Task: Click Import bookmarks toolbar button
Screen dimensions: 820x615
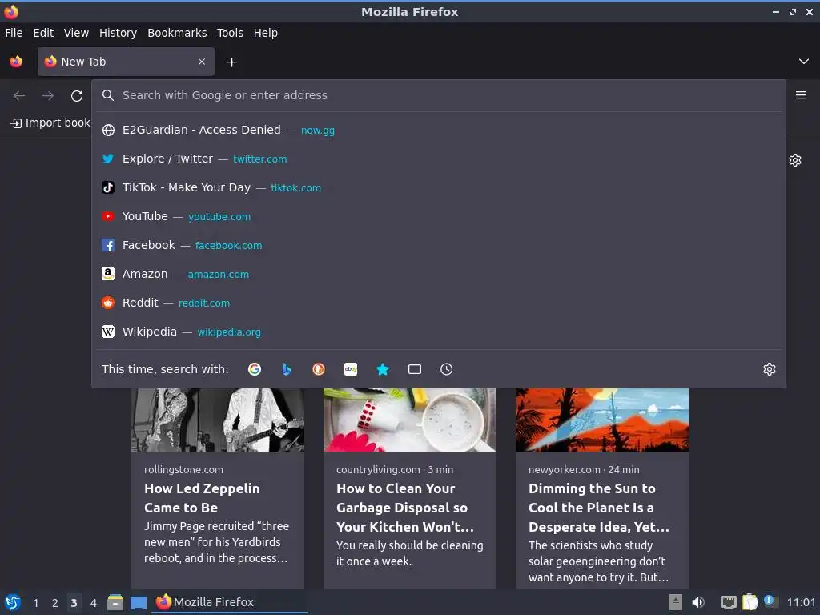Action: pos(50,123)
